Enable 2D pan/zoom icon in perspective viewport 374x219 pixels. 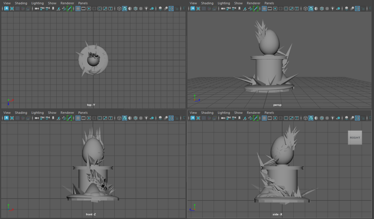[x=250, y=8]
